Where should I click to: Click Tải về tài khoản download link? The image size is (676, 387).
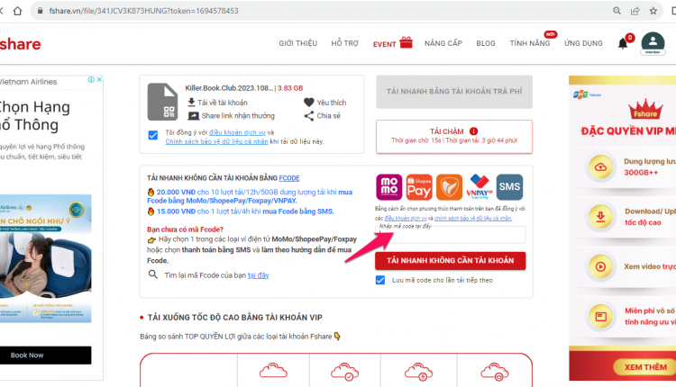click(217, 103)
